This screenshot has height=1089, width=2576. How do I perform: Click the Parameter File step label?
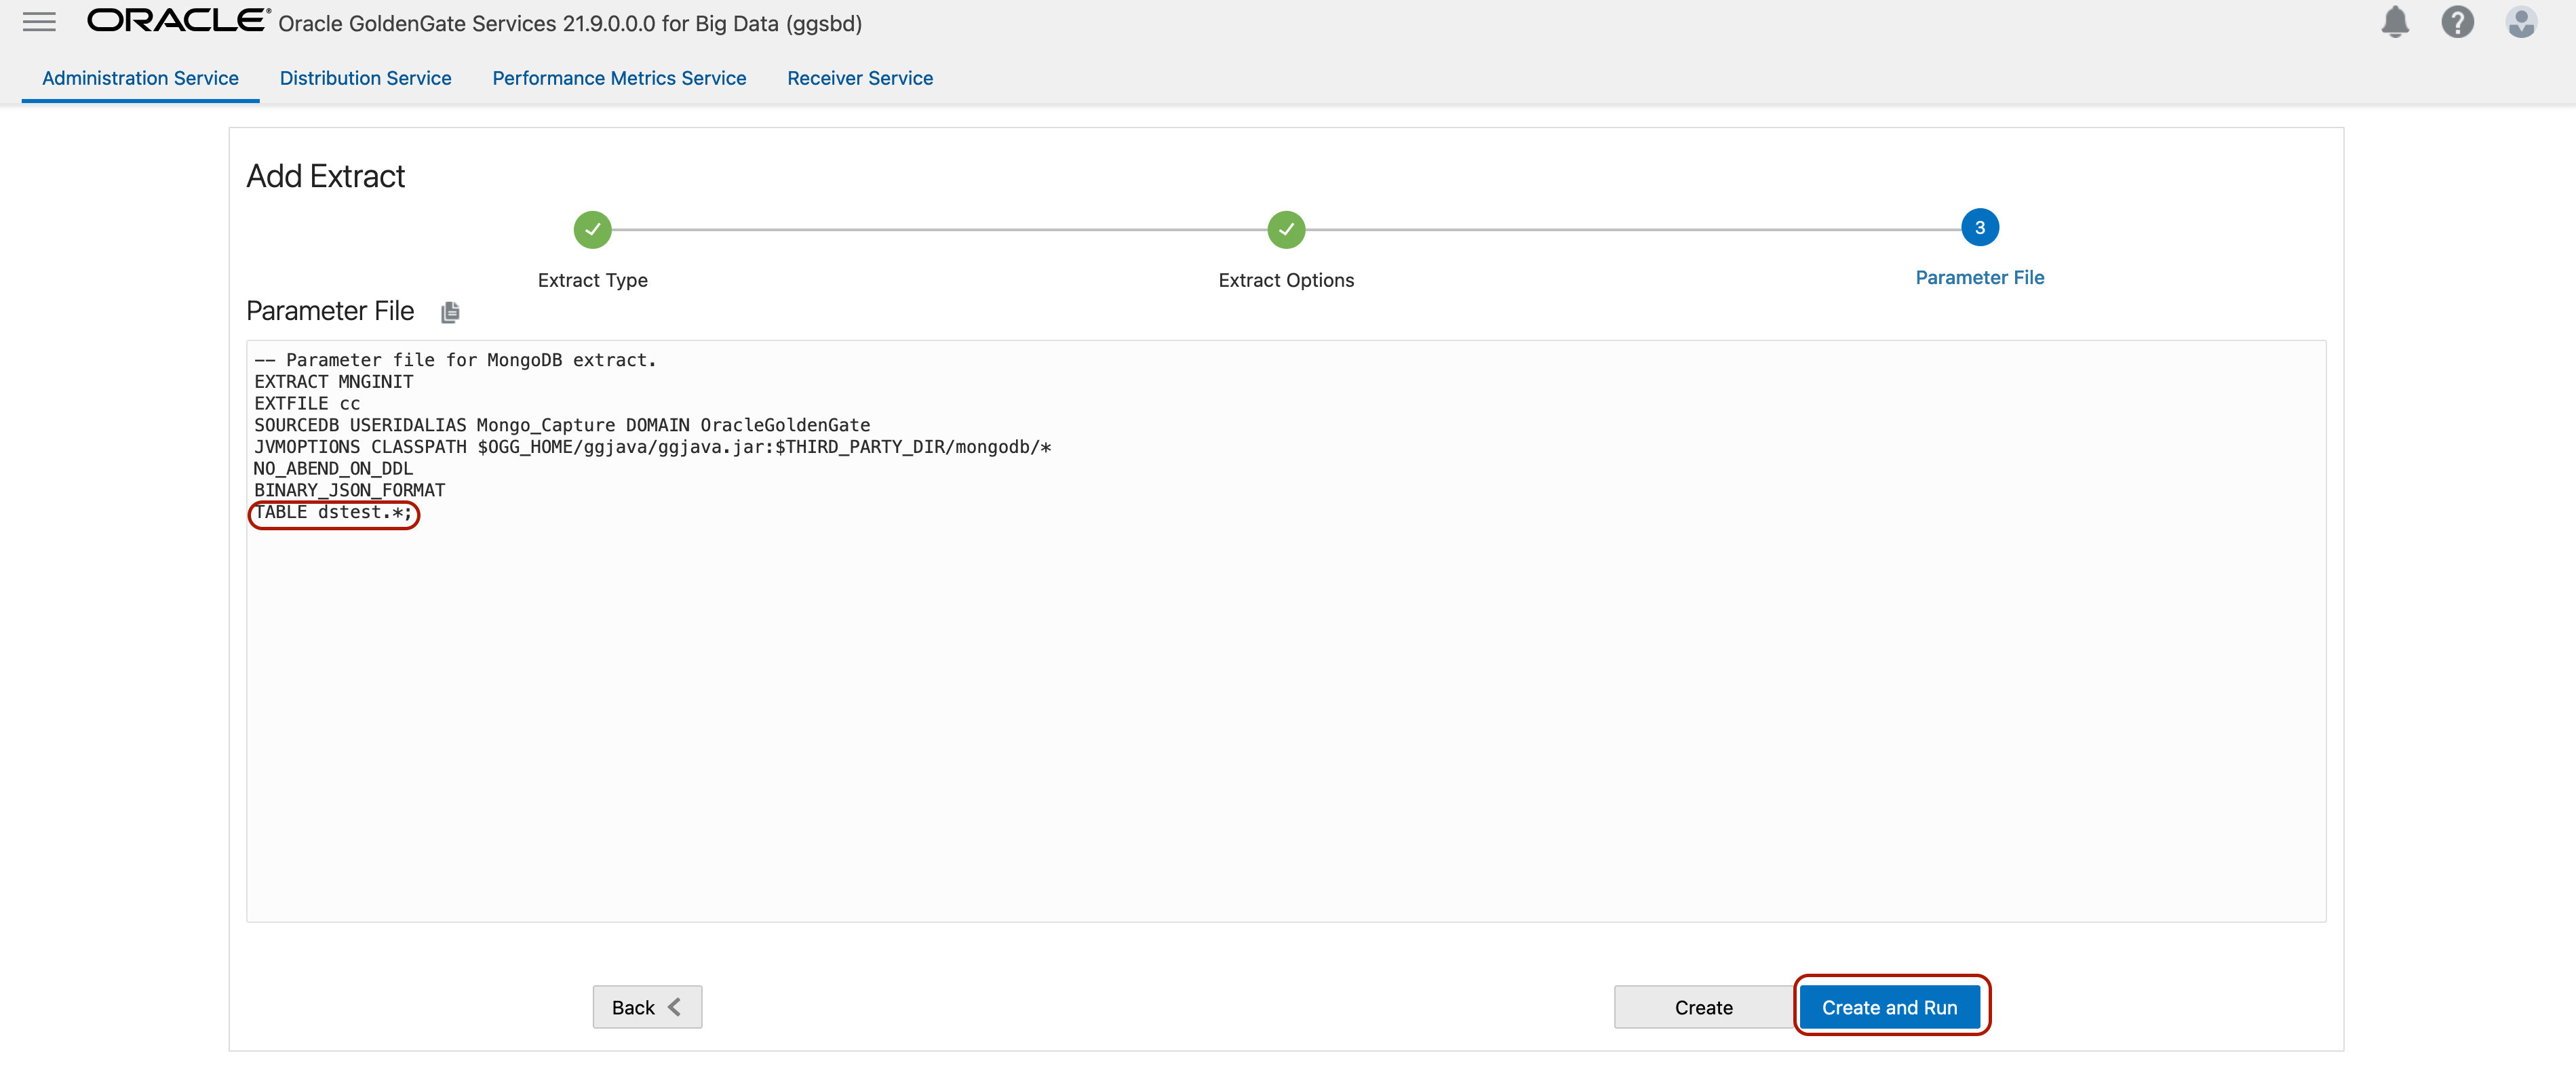coord(1978,278)
